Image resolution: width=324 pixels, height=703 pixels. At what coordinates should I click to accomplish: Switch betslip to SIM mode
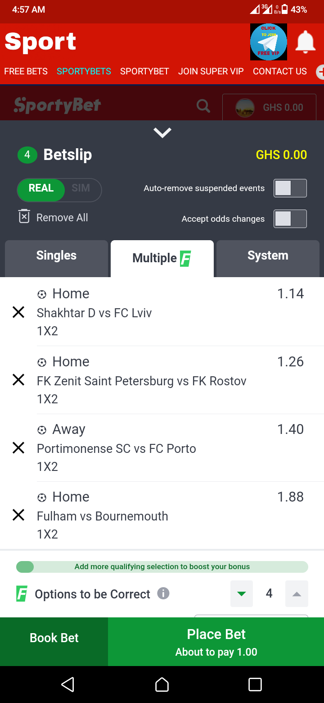pyautogui.click(x=81, y=188)
